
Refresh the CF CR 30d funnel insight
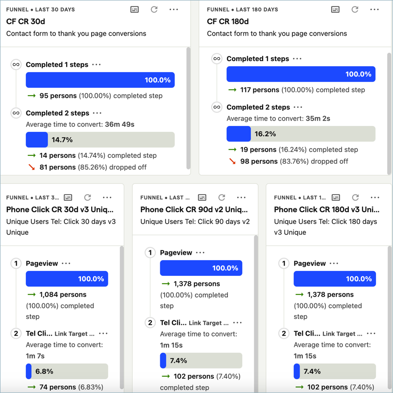click(x=154, y=9)
